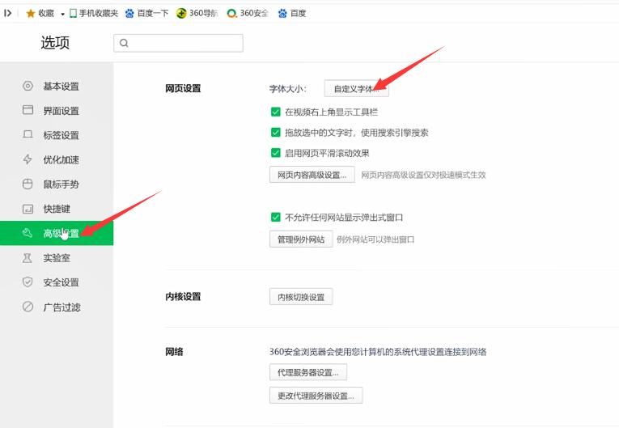The image size is (619, 428).
Task: Click the 例外网站可以弹出窗口 hint text
Action: [375, 239]
